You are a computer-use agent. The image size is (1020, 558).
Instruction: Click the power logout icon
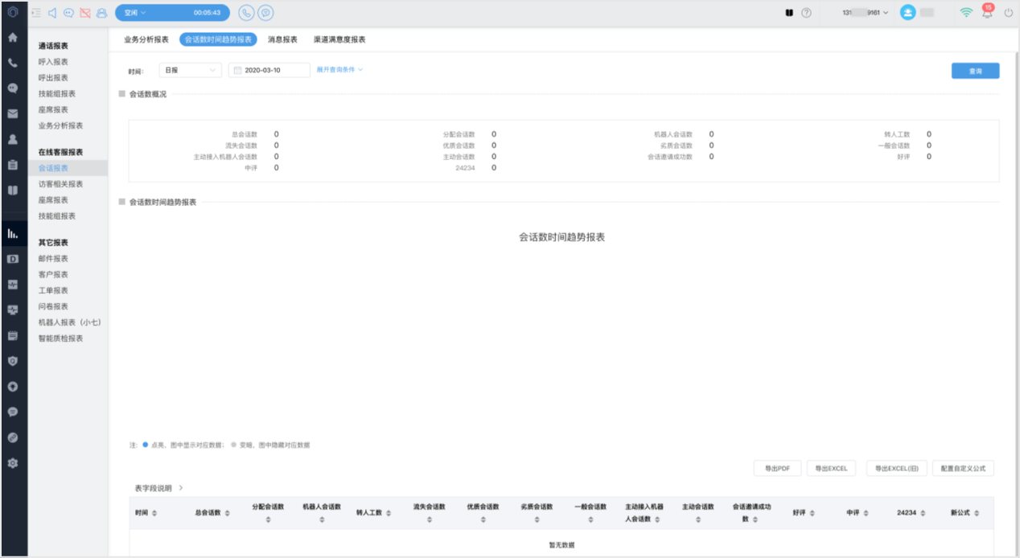point(1008,13)
